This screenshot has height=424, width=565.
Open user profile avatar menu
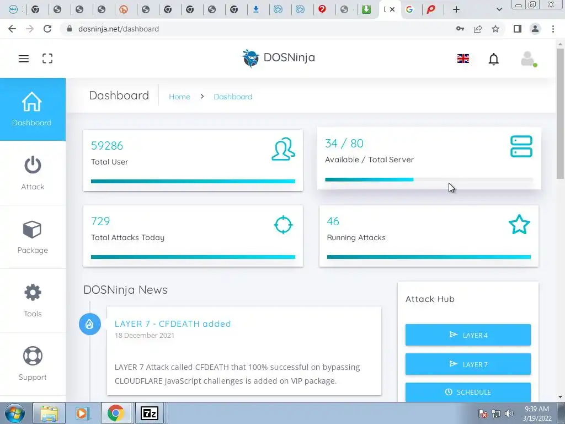click(x=528, y=59)
